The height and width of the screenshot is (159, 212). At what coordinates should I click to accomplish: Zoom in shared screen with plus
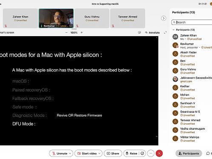(x=82, y=33)
